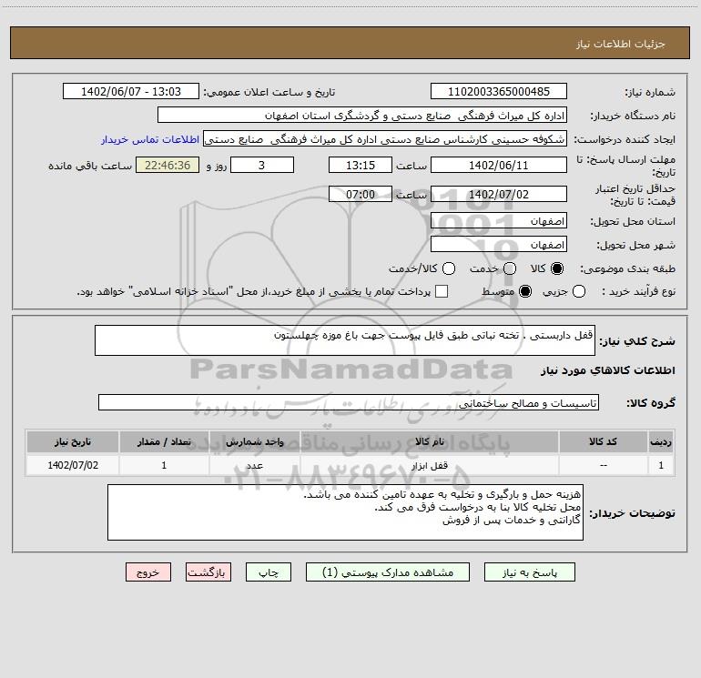Click the بازگشت back button
The image size is (701, 678).
[x=208, y=572]
